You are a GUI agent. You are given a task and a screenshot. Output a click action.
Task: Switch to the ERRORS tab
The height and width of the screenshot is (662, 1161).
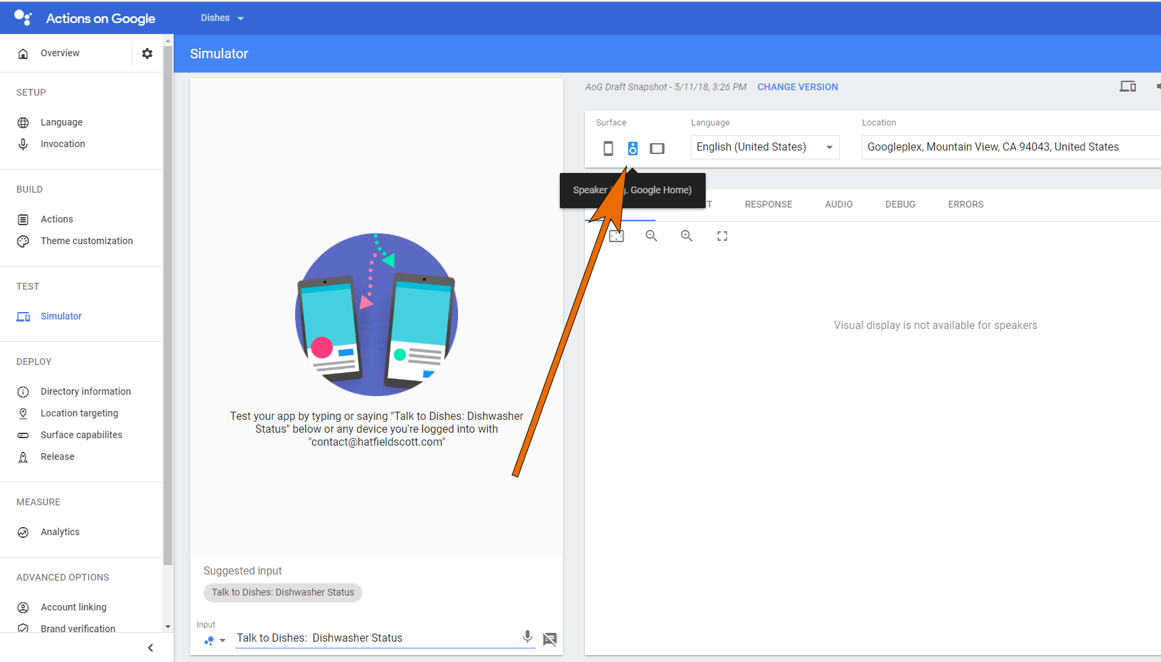pos(966,204)
